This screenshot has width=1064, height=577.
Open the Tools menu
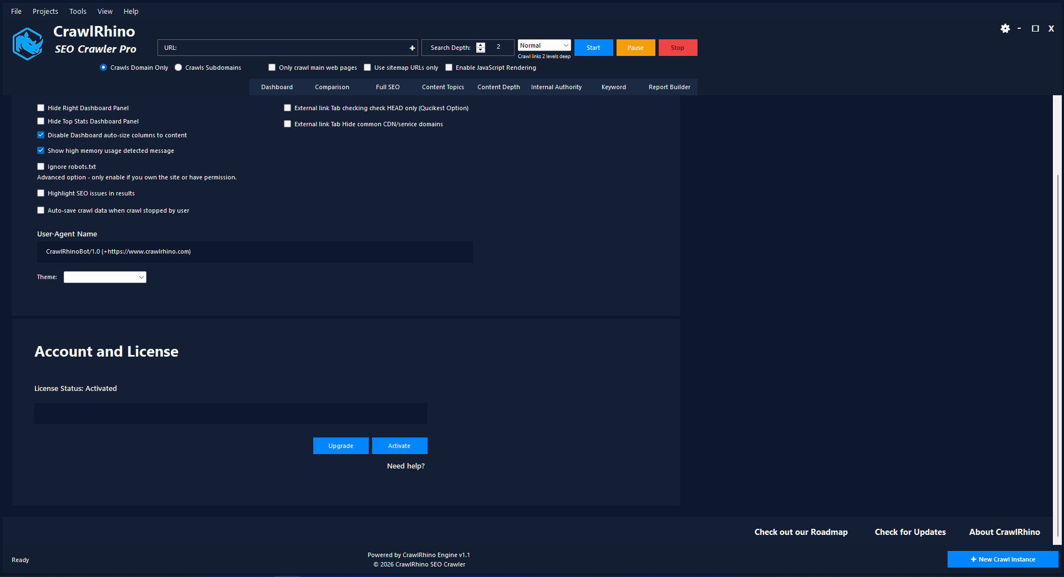click(78, 11)
